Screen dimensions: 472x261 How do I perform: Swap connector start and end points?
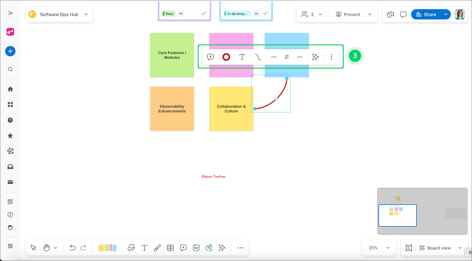(x=287, y=57)
